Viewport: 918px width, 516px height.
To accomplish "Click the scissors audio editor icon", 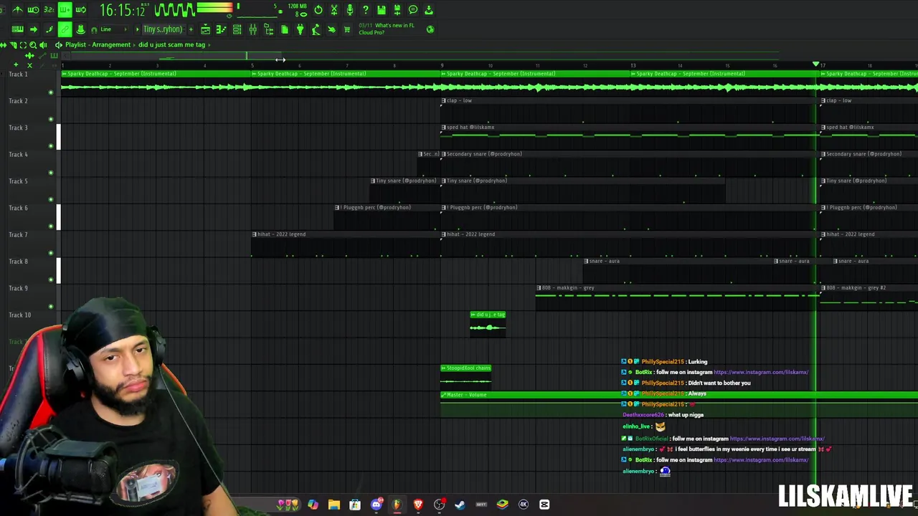I will (x=334, y=10).
